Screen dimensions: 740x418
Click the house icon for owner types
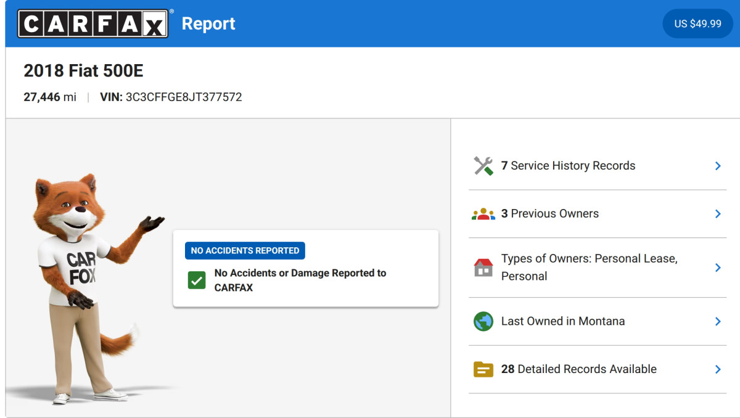click(x=483, y=268)
